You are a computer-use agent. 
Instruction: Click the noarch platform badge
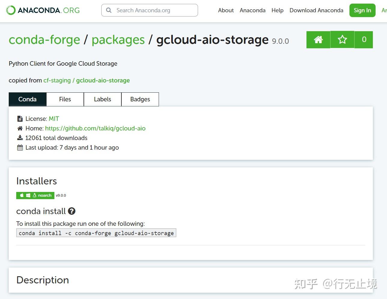pos(35,195)
